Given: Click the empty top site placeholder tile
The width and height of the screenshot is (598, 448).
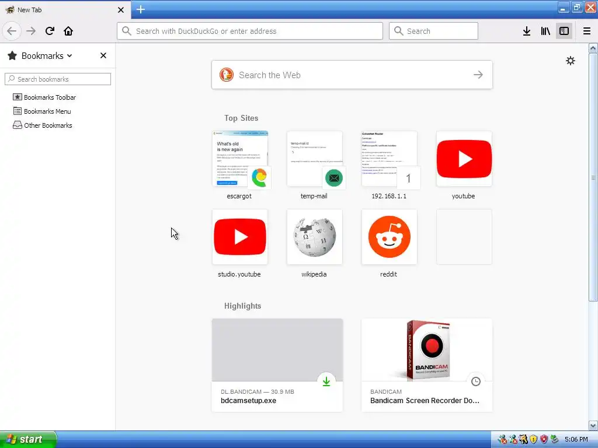Looking at the screenshot, I should (464, 237).
